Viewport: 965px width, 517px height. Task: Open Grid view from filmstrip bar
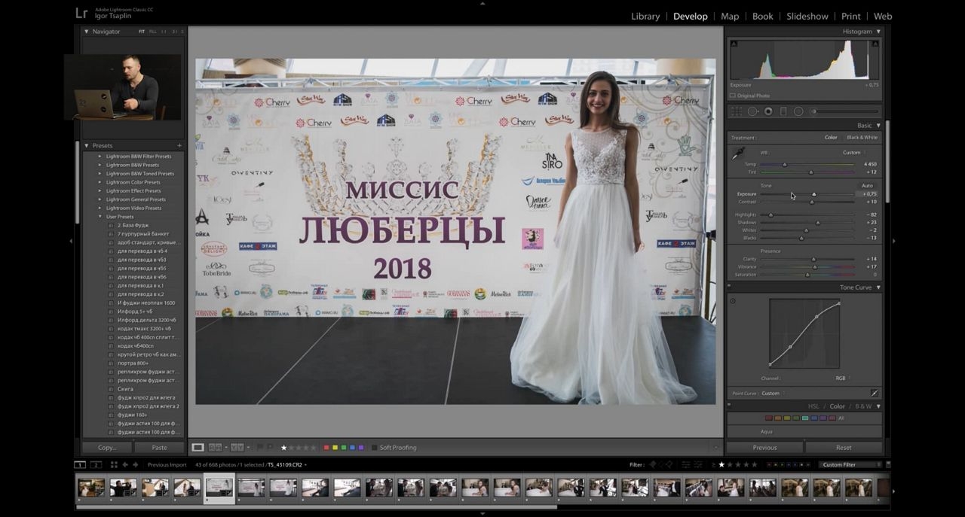(115, 464)
